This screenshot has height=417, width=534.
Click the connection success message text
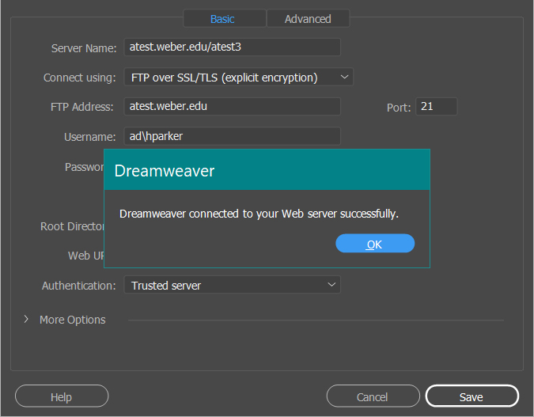pos(259,214)
